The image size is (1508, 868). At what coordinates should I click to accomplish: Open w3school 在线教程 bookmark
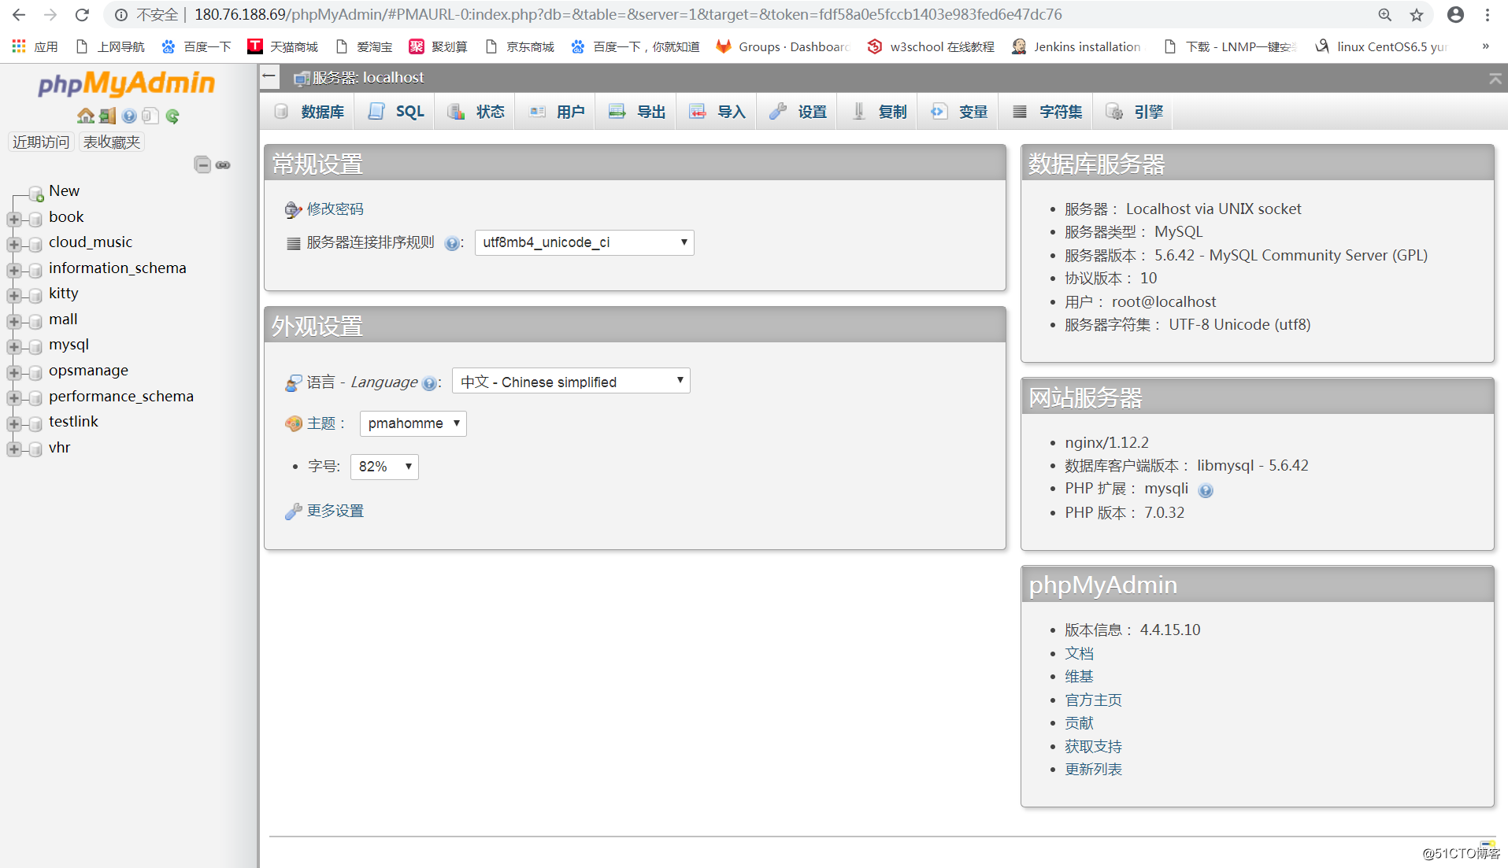931,46
